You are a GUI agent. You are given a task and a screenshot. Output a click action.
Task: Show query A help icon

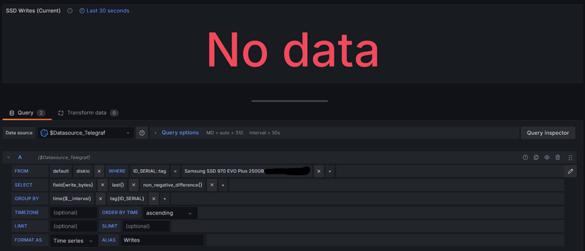pyautogui.click(x=525, y=157)
